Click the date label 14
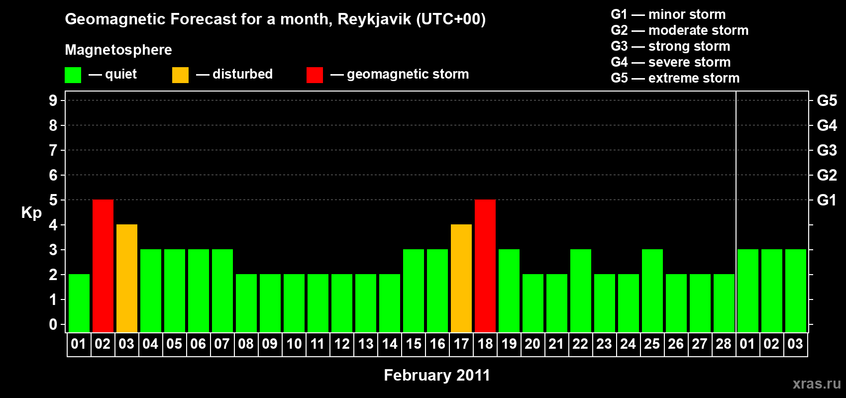The image size is (846, 398). [390, 344]
